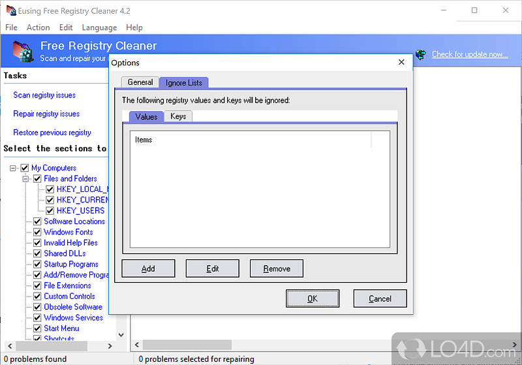Uncheck Start Menu checkbox

[37, 328]
